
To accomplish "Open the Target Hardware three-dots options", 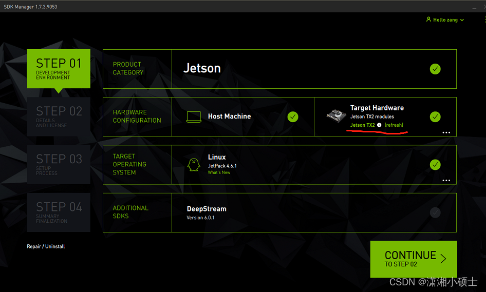I will pos(446,132).
